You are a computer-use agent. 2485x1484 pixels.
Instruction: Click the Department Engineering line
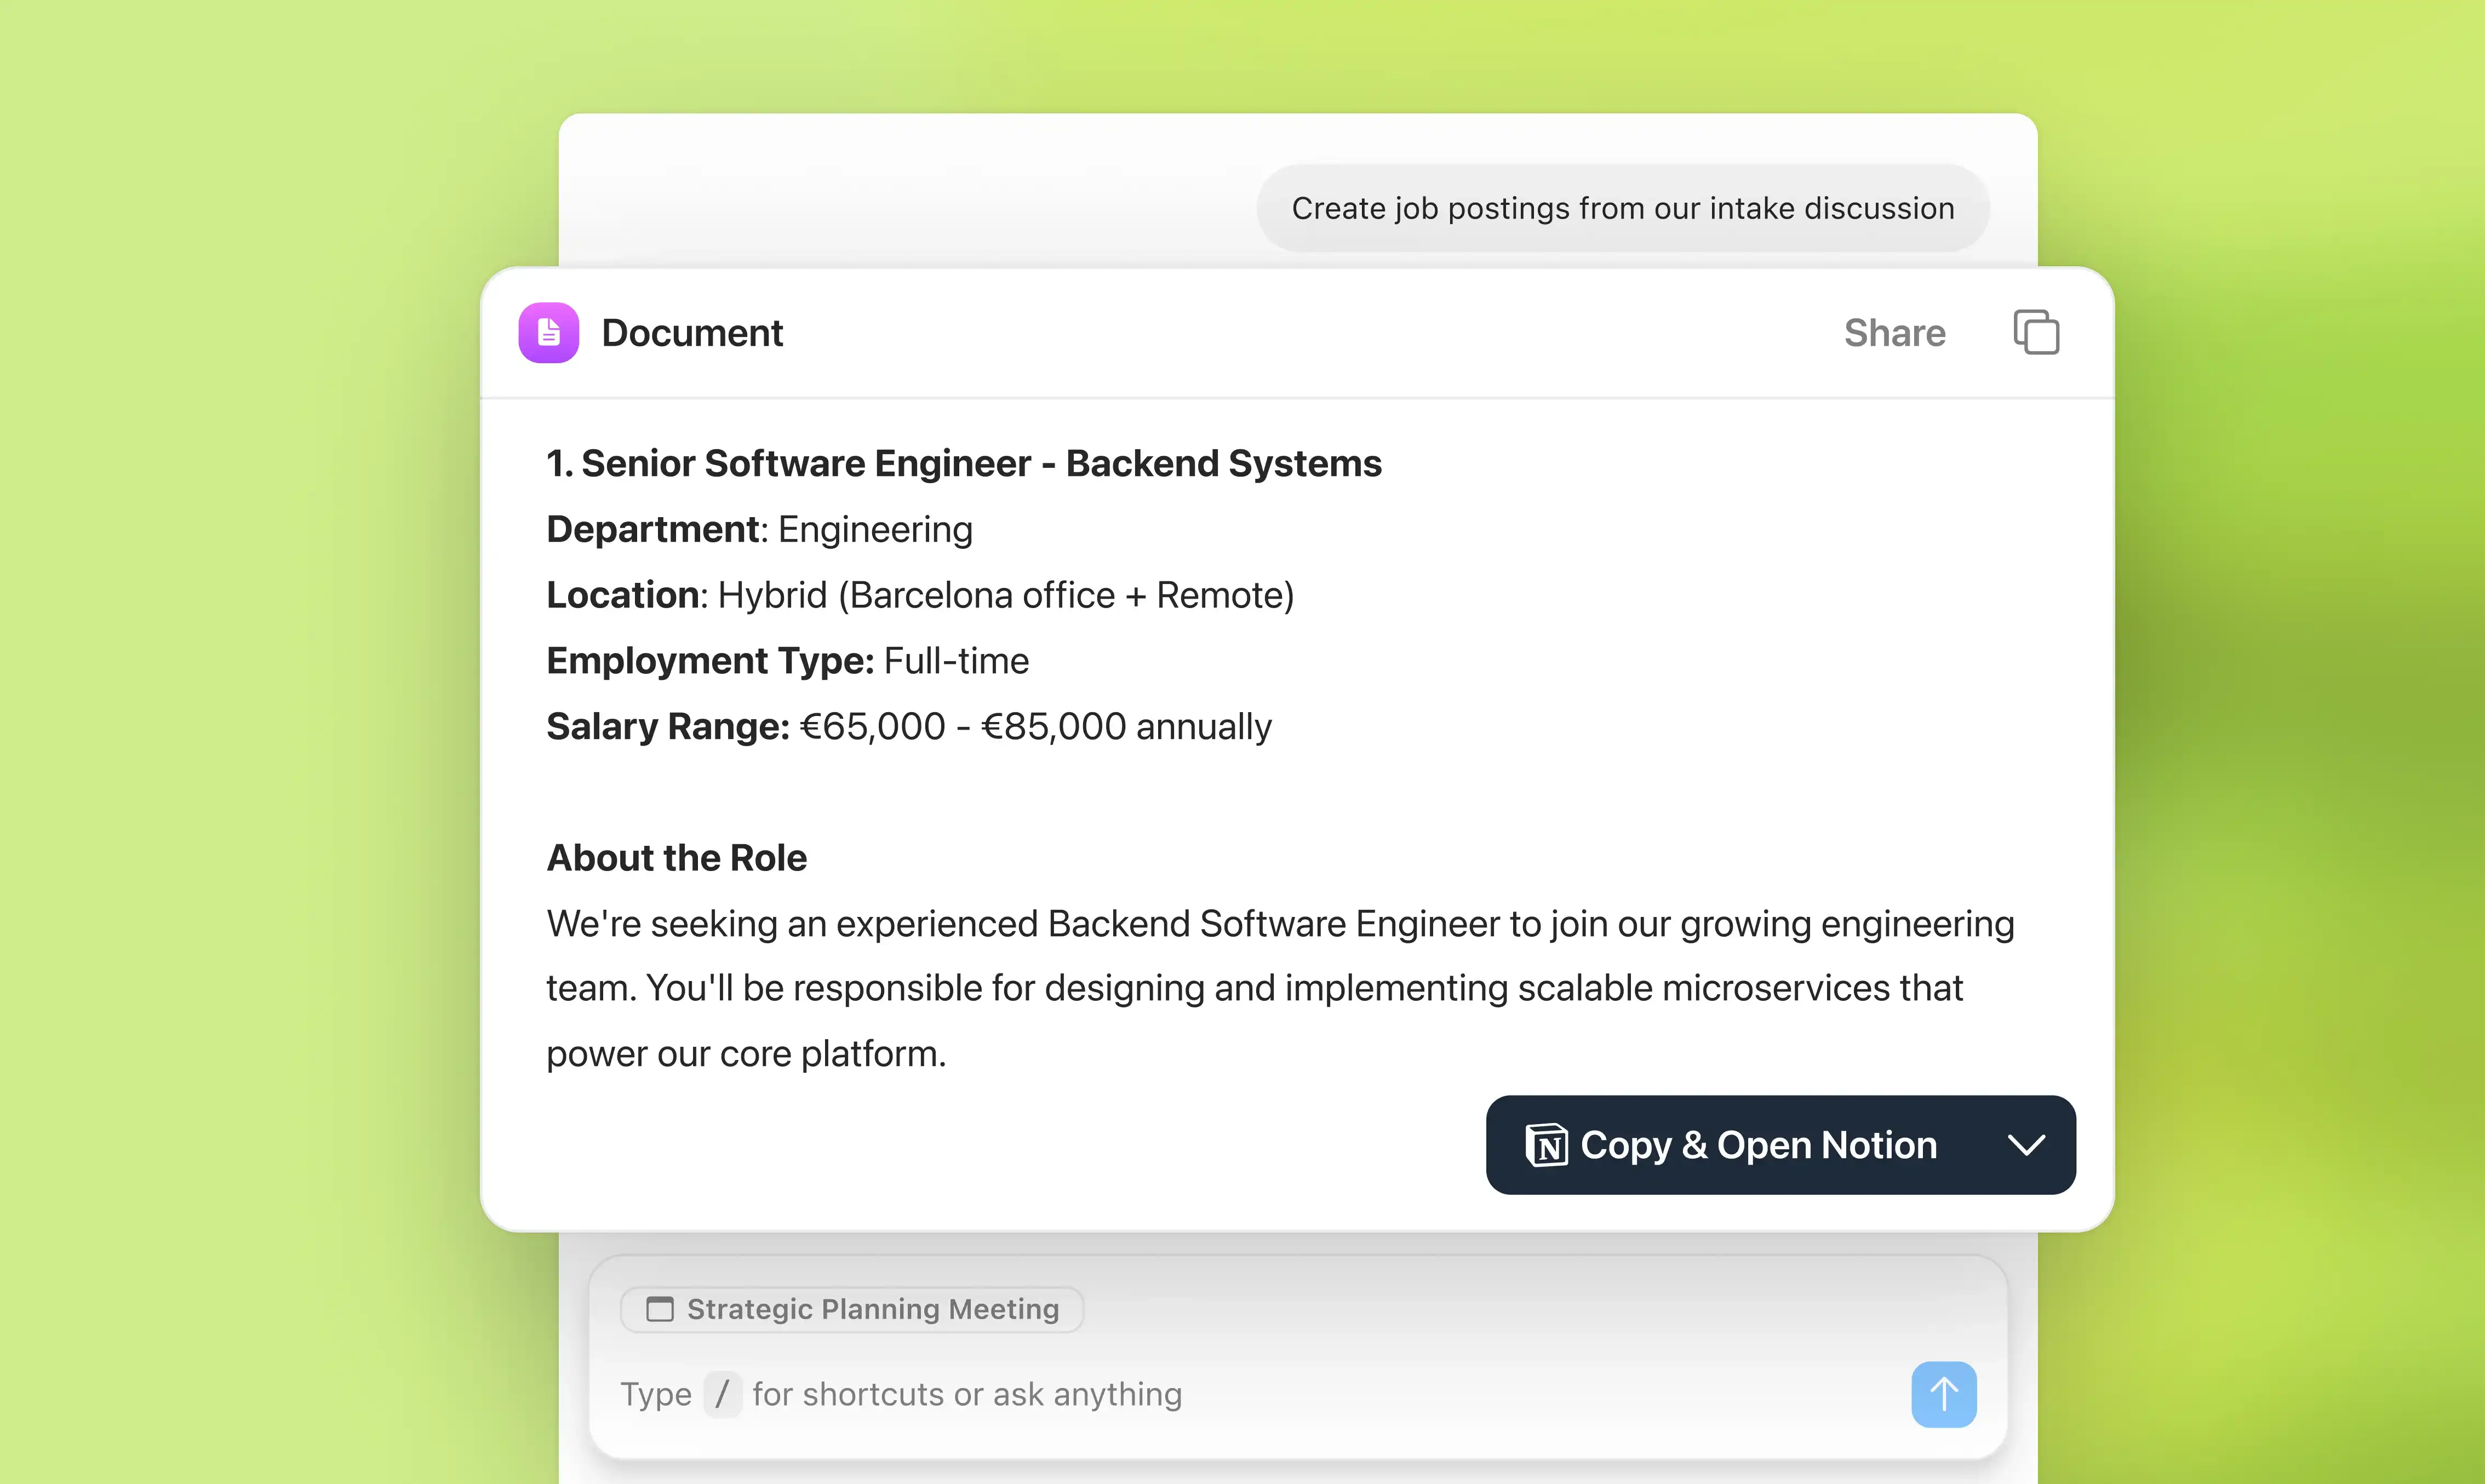tap(759, 530)
